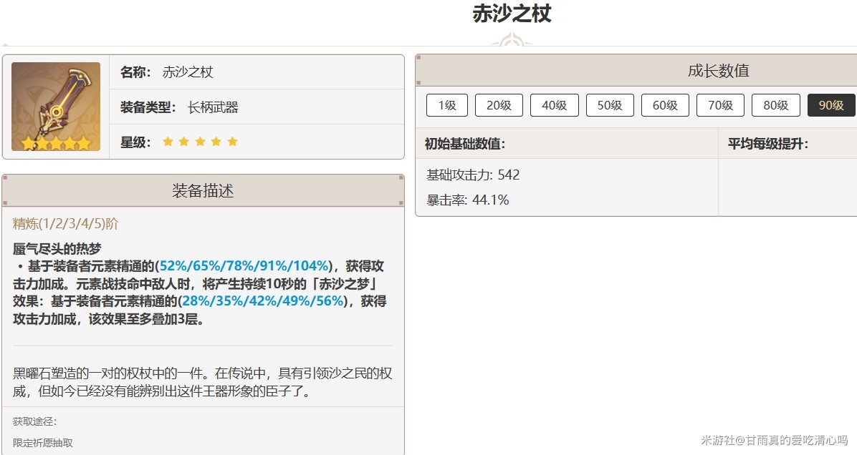Click the 50级 level option
The width and height of the screenshot is (857, 455).
[610, 105]
